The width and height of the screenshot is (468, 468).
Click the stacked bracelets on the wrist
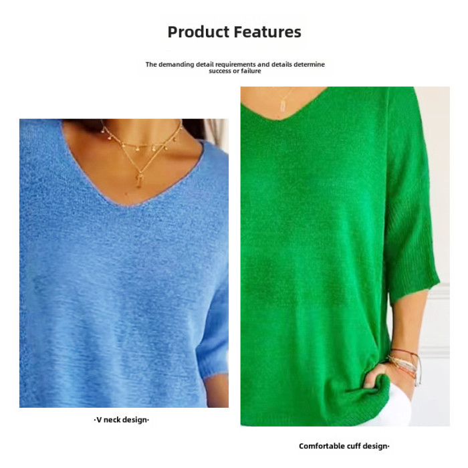pyautogui.click(x=405, y=365)
